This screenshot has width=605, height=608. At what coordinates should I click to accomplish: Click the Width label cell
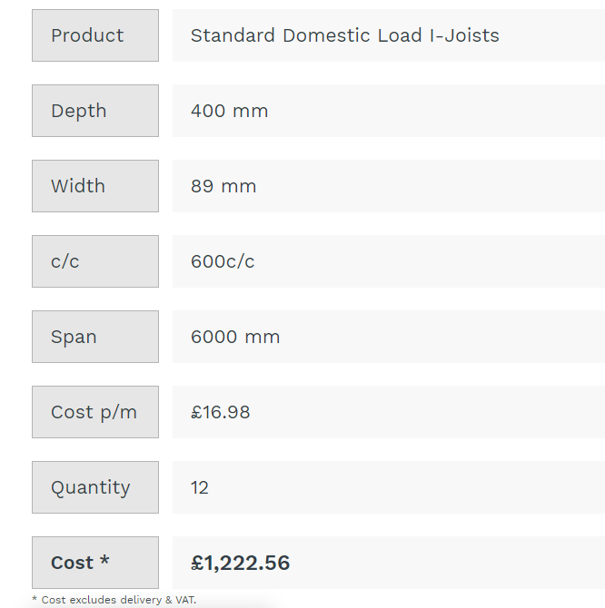pyautogui.click(x=94, y=186)
